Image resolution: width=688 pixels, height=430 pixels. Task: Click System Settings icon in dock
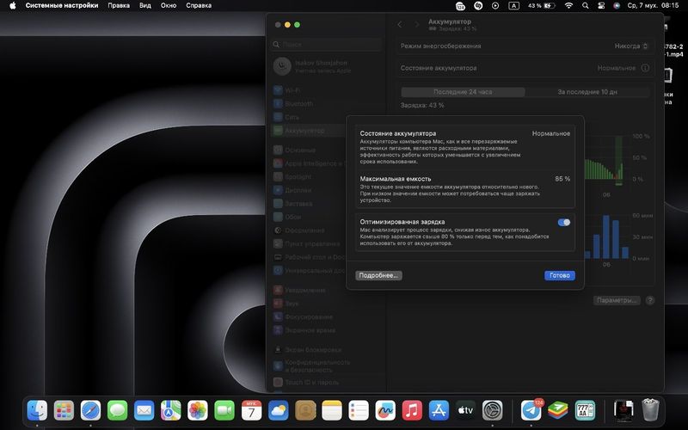pyautogui.click(x=492, y=411)
